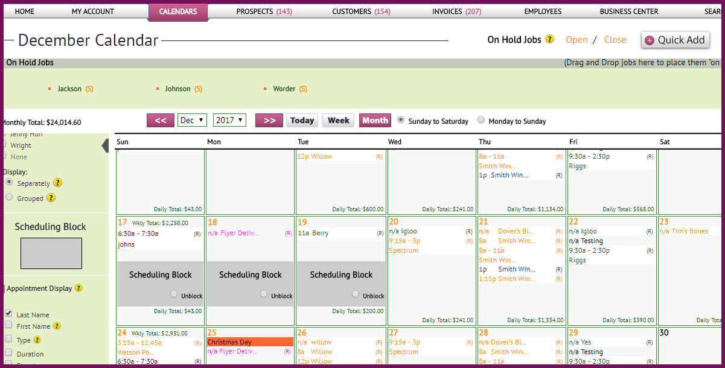Open Johnson on-hold job

tap(177, 89)
